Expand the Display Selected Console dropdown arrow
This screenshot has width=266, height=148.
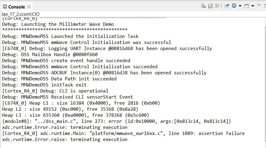point(240,6)
